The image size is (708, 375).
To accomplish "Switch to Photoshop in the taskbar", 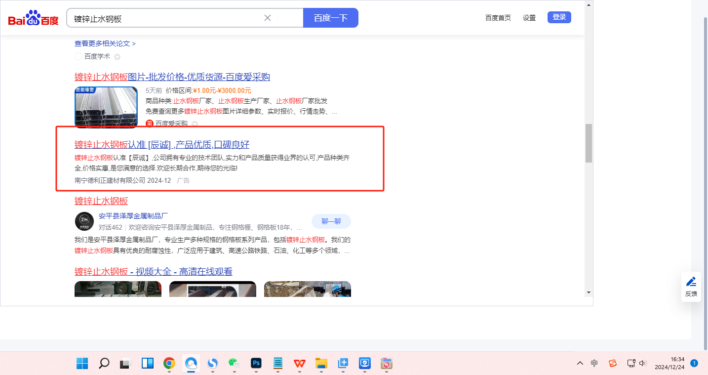I will [256, 364].
